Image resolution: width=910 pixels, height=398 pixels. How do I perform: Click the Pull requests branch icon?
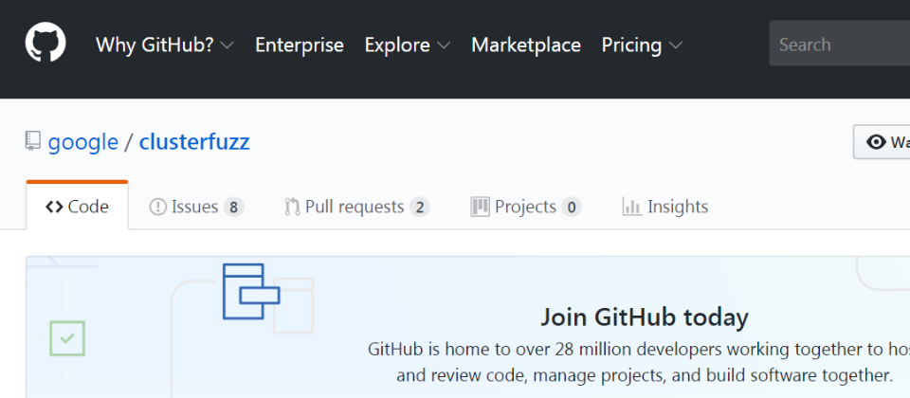click(292, 207)
